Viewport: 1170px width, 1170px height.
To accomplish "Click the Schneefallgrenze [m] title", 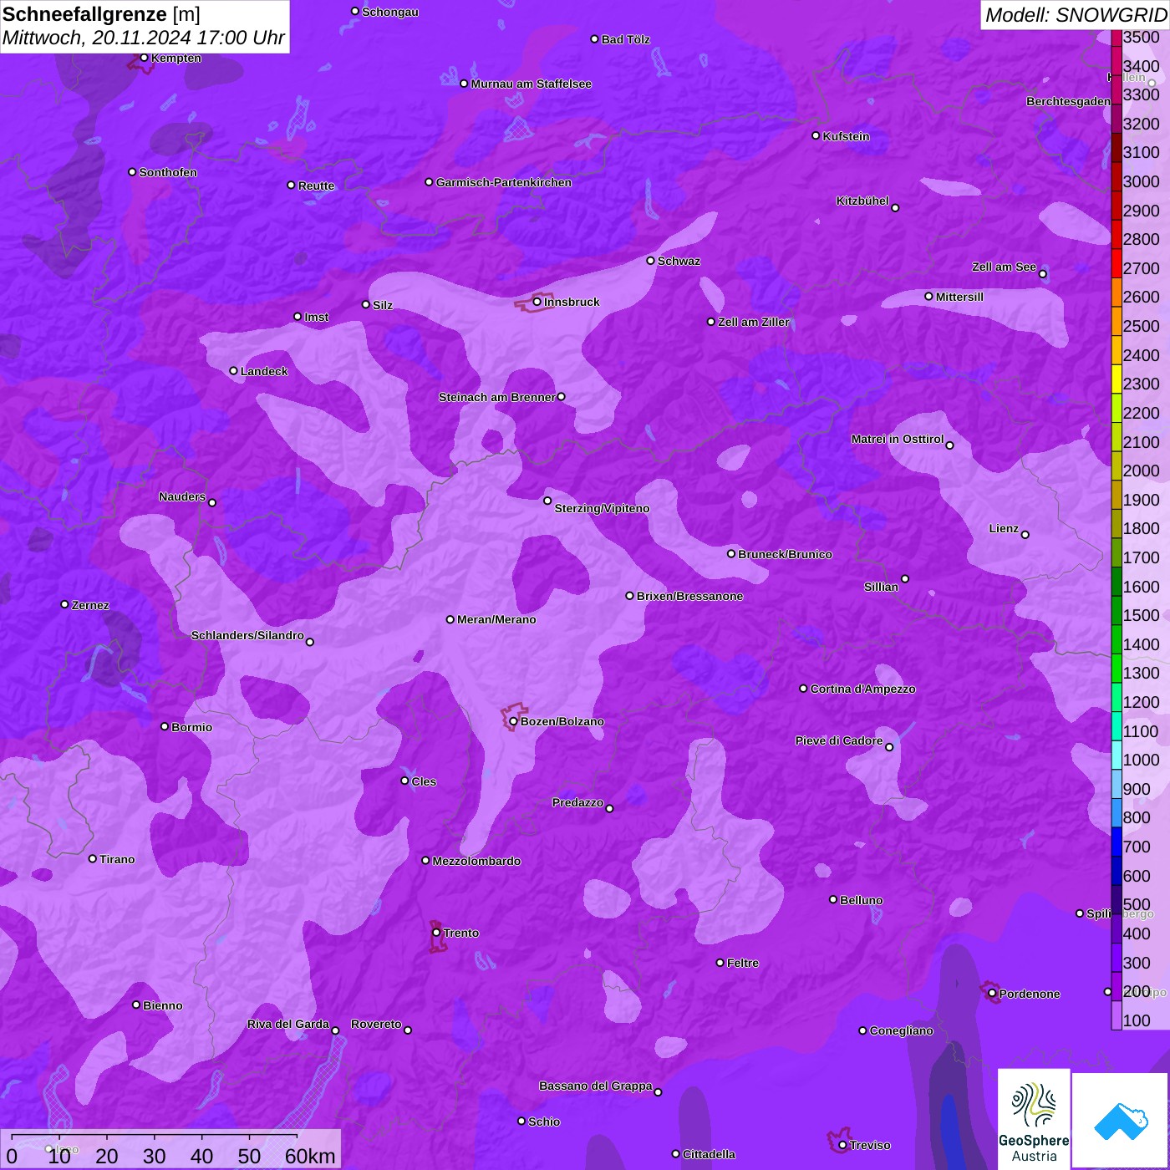I will [101, 14].
